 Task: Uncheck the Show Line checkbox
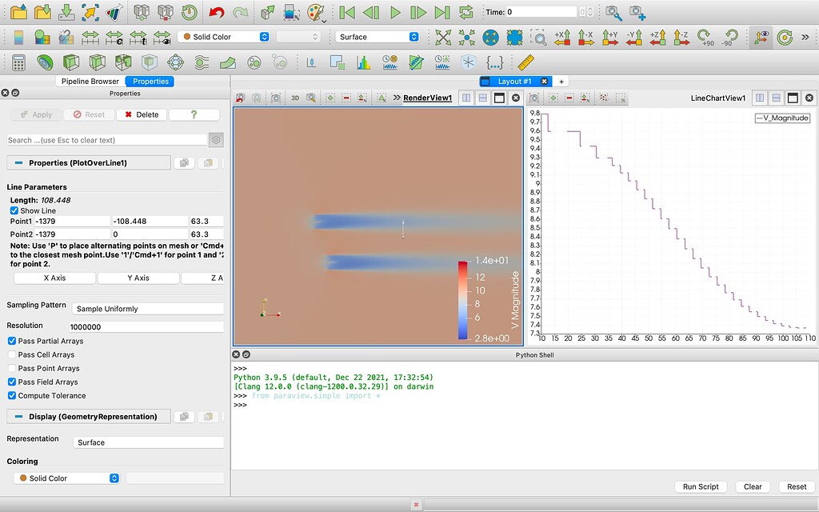[x=14, y=210]
